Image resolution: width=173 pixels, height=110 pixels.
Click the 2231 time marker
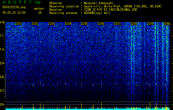pos(18,24)
